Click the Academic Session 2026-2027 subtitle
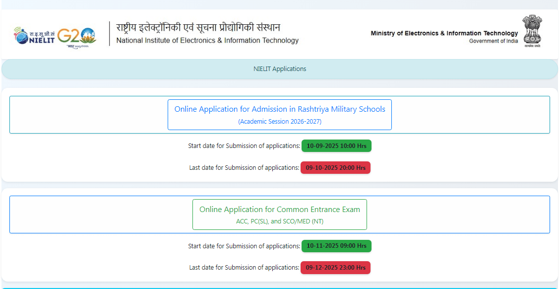Viewport: 559px width, 289px height. pyautogui.click(x=279, y=121)
